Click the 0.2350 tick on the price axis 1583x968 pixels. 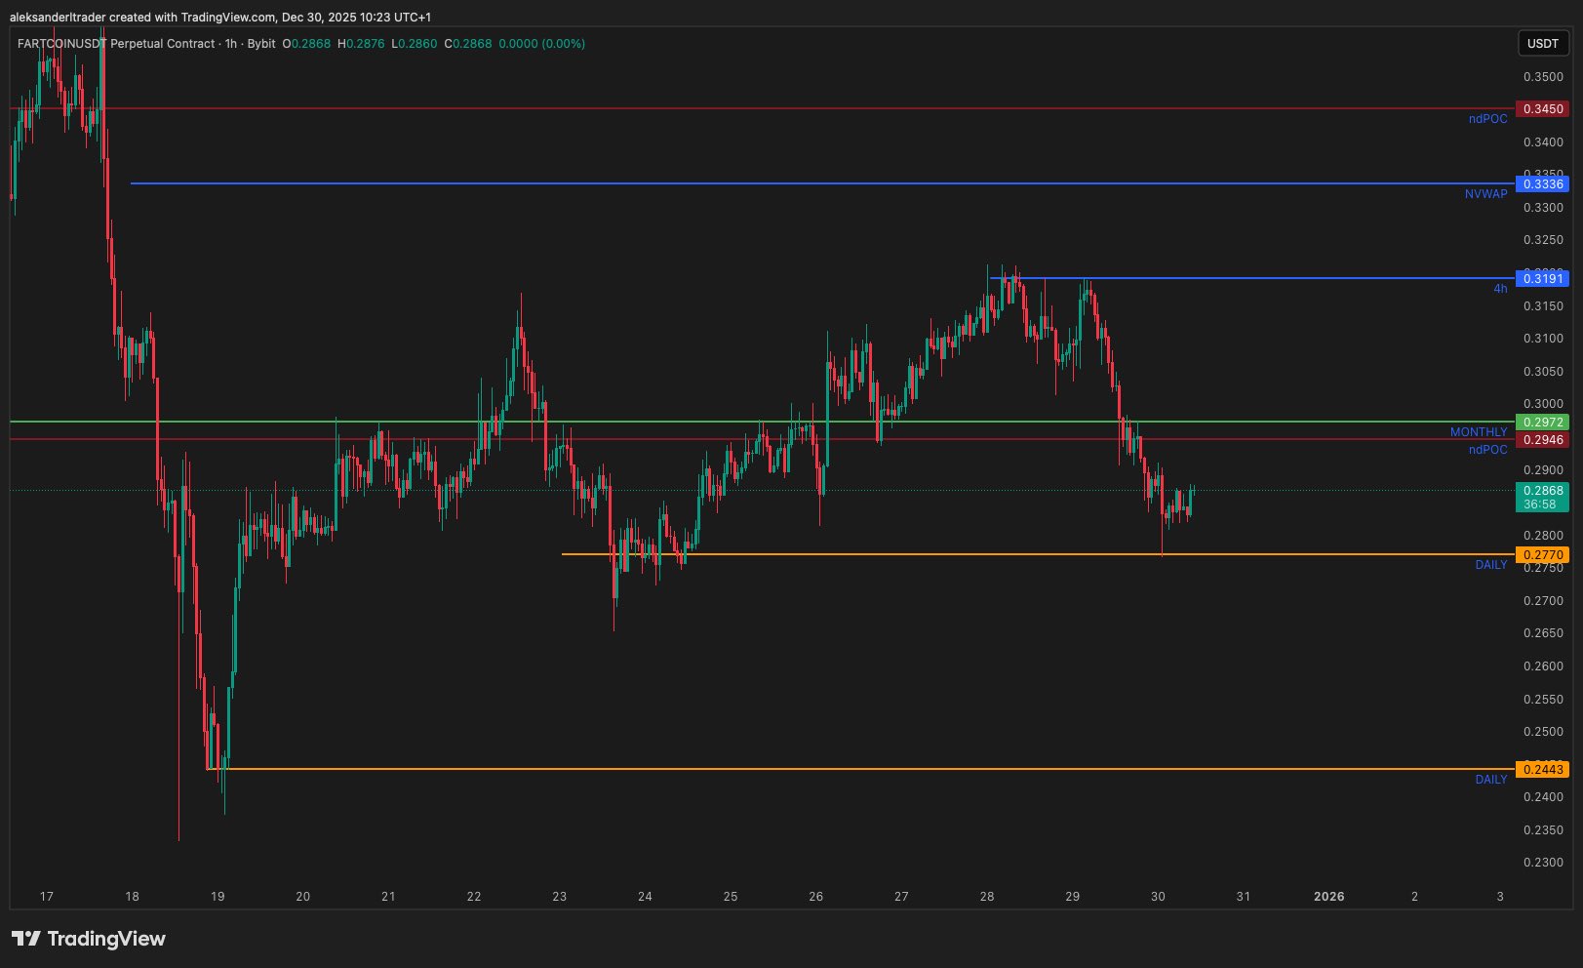(x=1543, y=830)
